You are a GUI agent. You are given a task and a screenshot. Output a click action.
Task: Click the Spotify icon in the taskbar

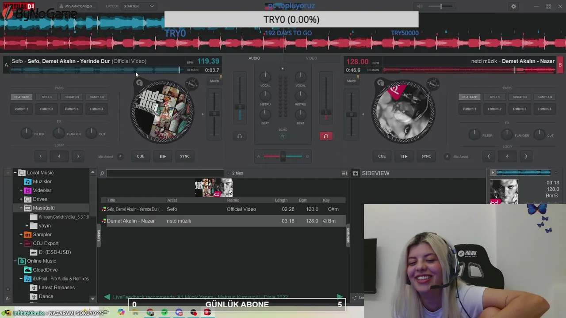(x=164, y=312)
